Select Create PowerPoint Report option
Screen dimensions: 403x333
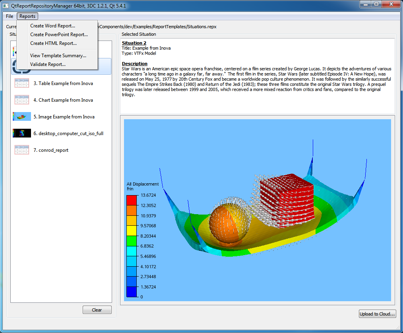[x=59, y=35]
